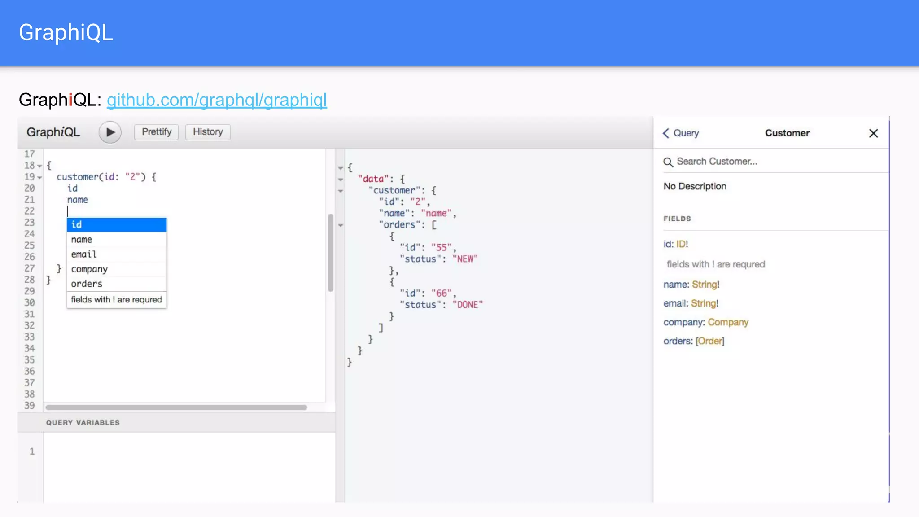The image size is (919, 517).
Task: Click the "NEW" status value in results
Action: coord(465,259)
